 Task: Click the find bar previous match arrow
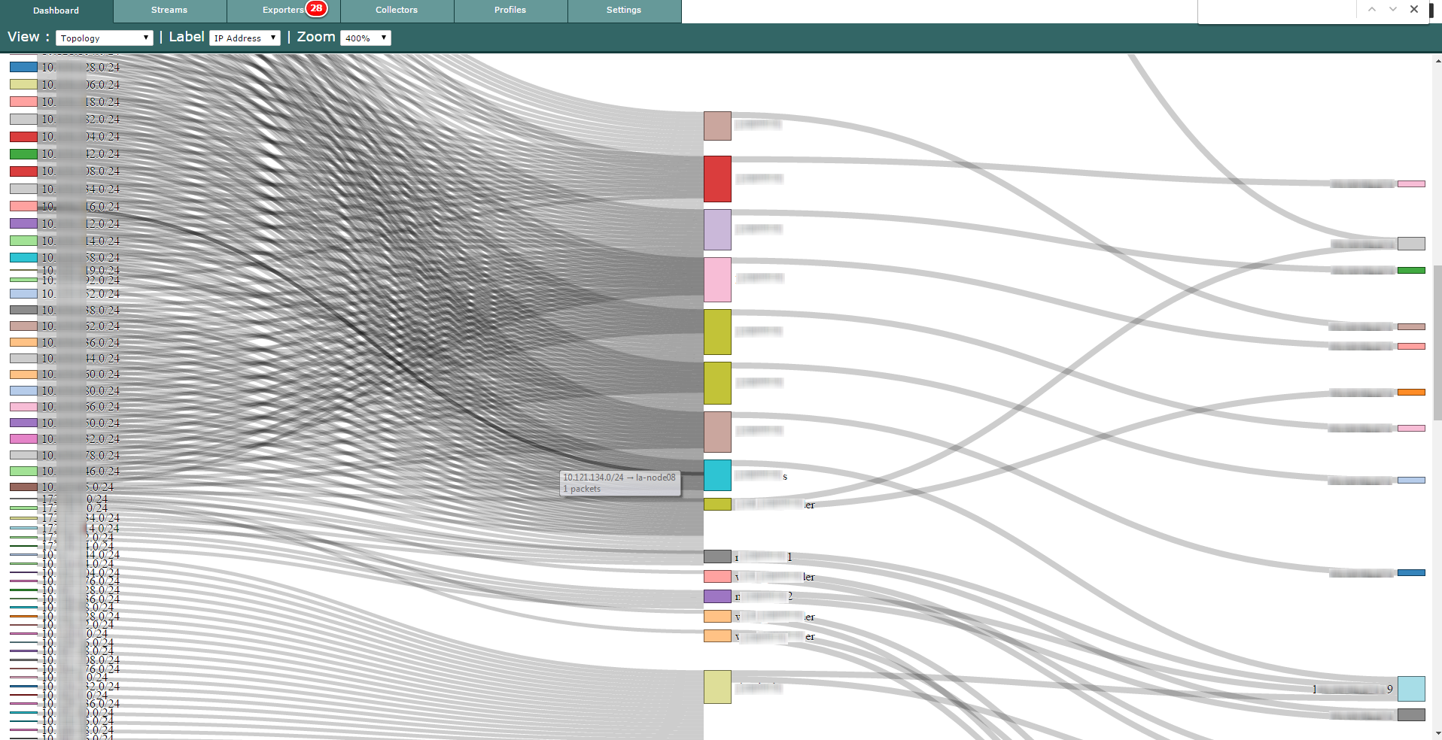tap(1372, 10)
